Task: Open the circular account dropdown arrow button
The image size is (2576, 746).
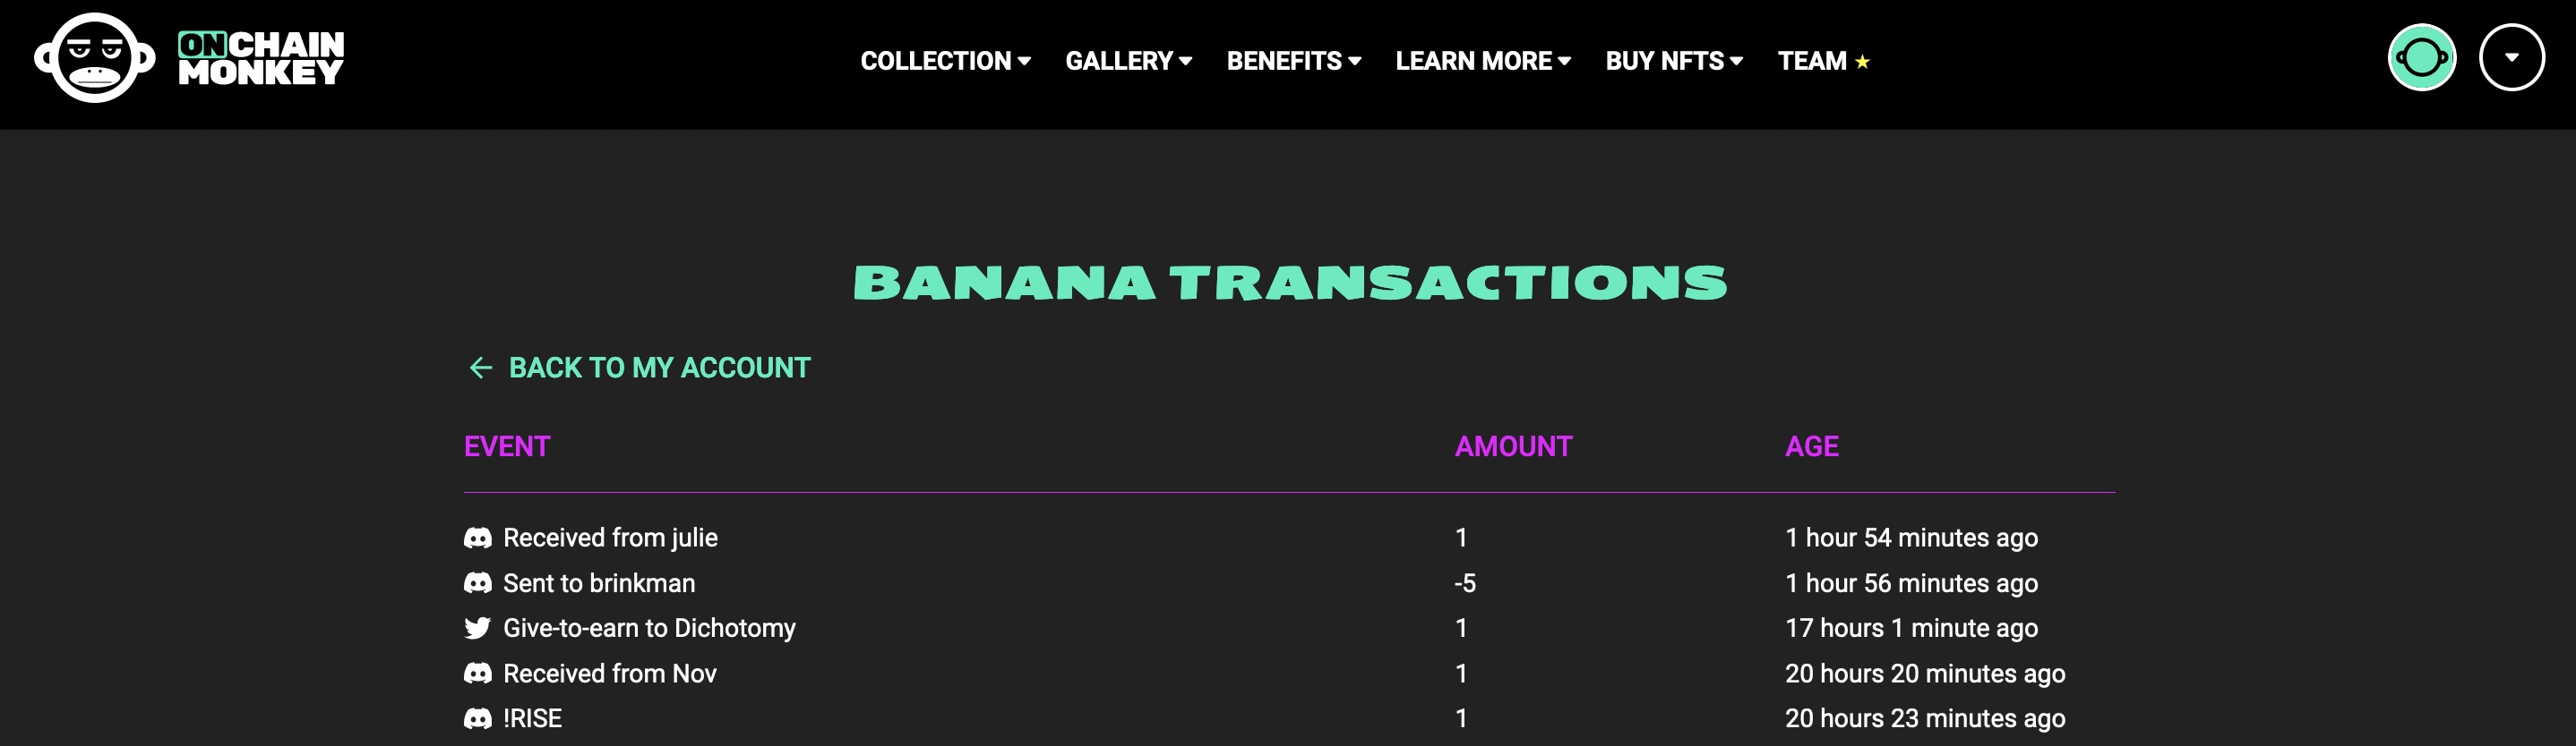Action: [2511, 58]
